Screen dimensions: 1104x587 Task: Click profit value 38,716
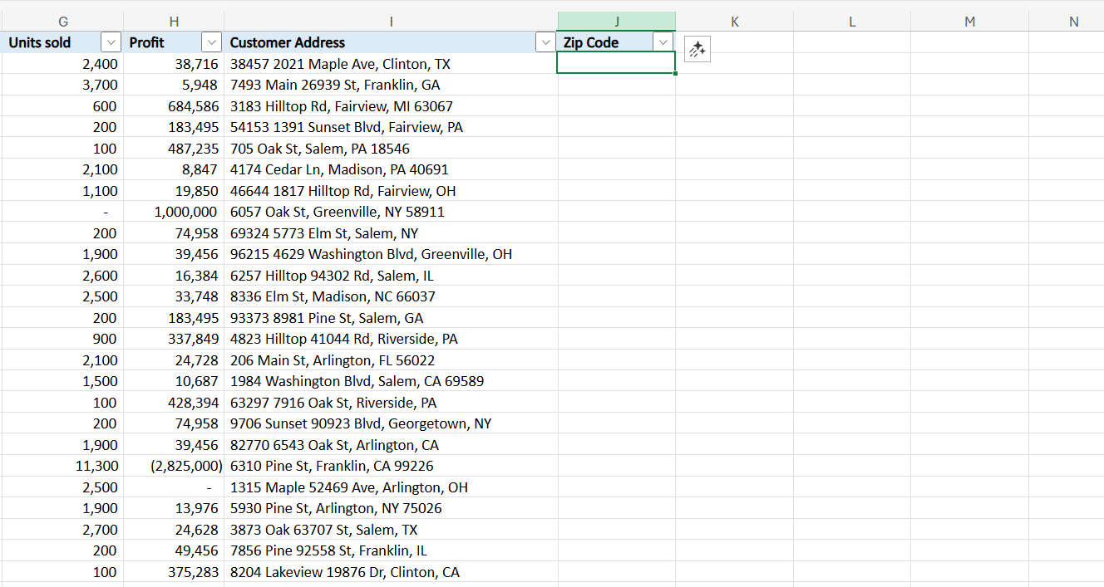[174, 64]
